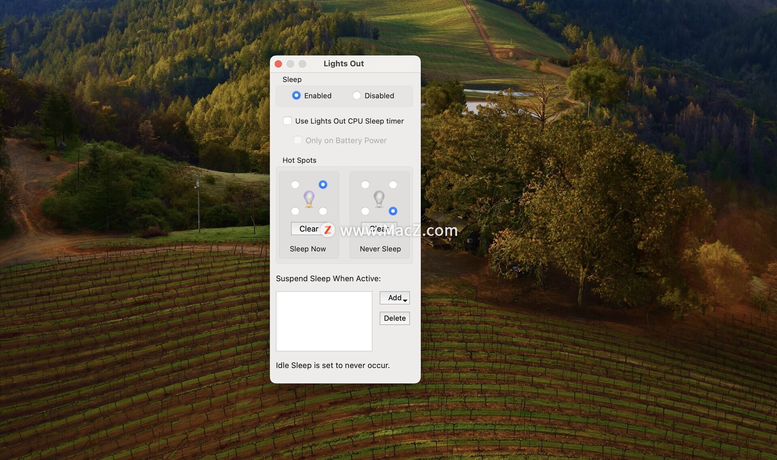Close the Lights Out window
Viewport: 777px width, 460px height.
pos(278,64)
